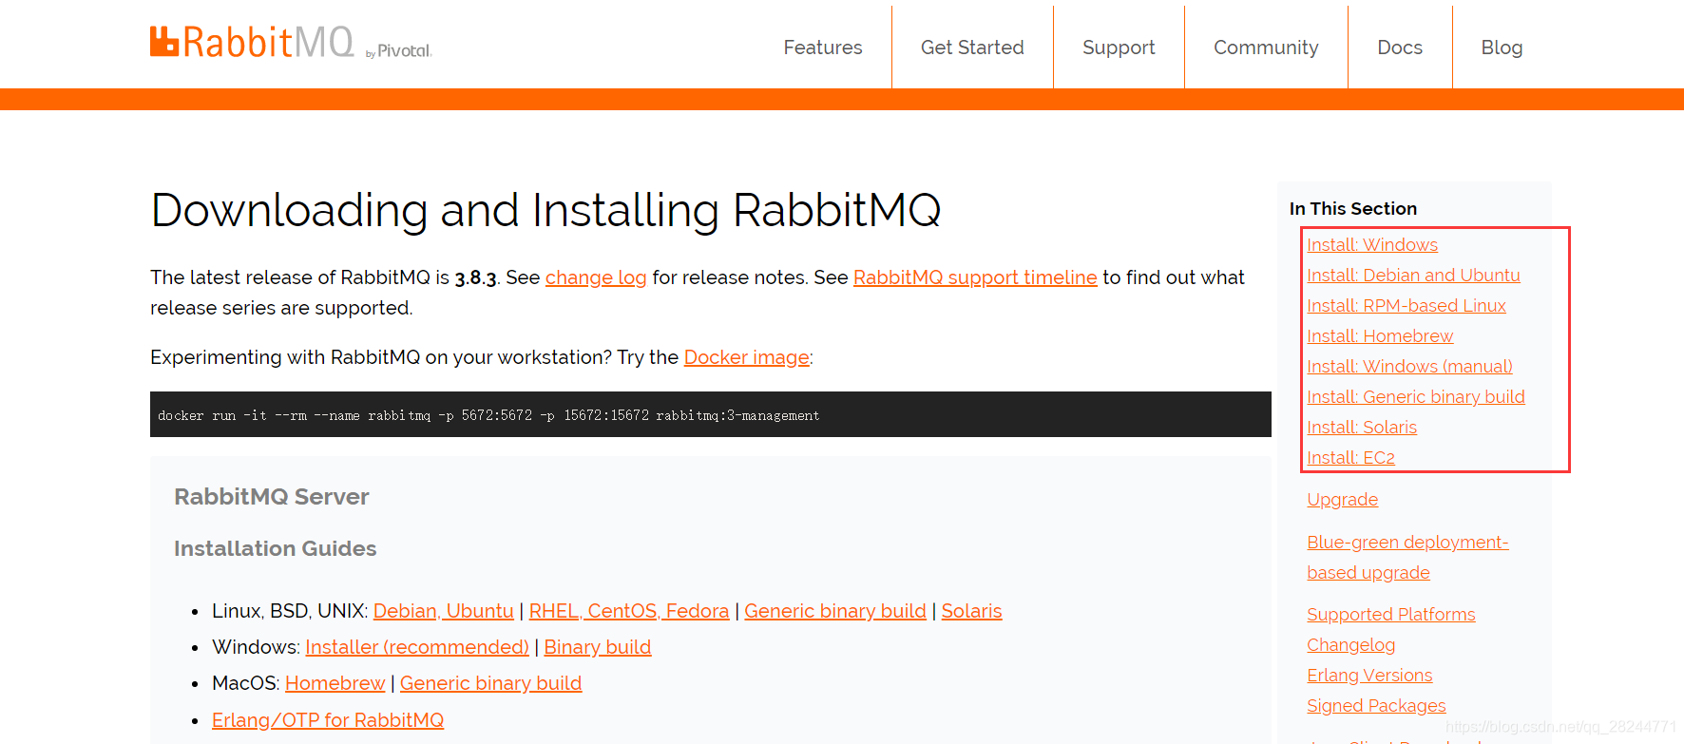
Task: Go to the Support page
Action: tap(1119, 48)
